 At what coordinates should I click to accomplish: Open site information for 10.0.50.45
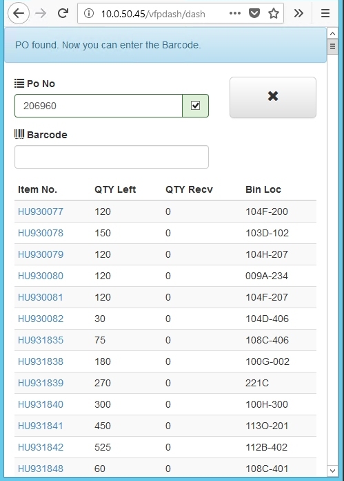coord(89,13)
